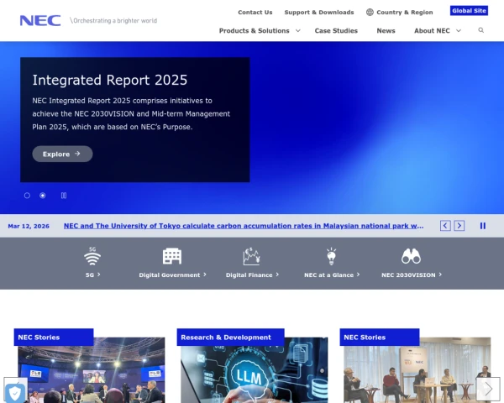Go to the News menu item
Viewport: 504px width, 403px height.
click(386, 30)
